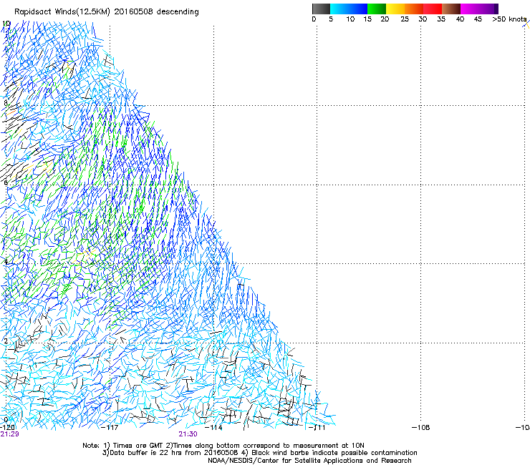530x465 pixels.
Task: Click the '20' legend scale label
Action: (x=385, y=19)
